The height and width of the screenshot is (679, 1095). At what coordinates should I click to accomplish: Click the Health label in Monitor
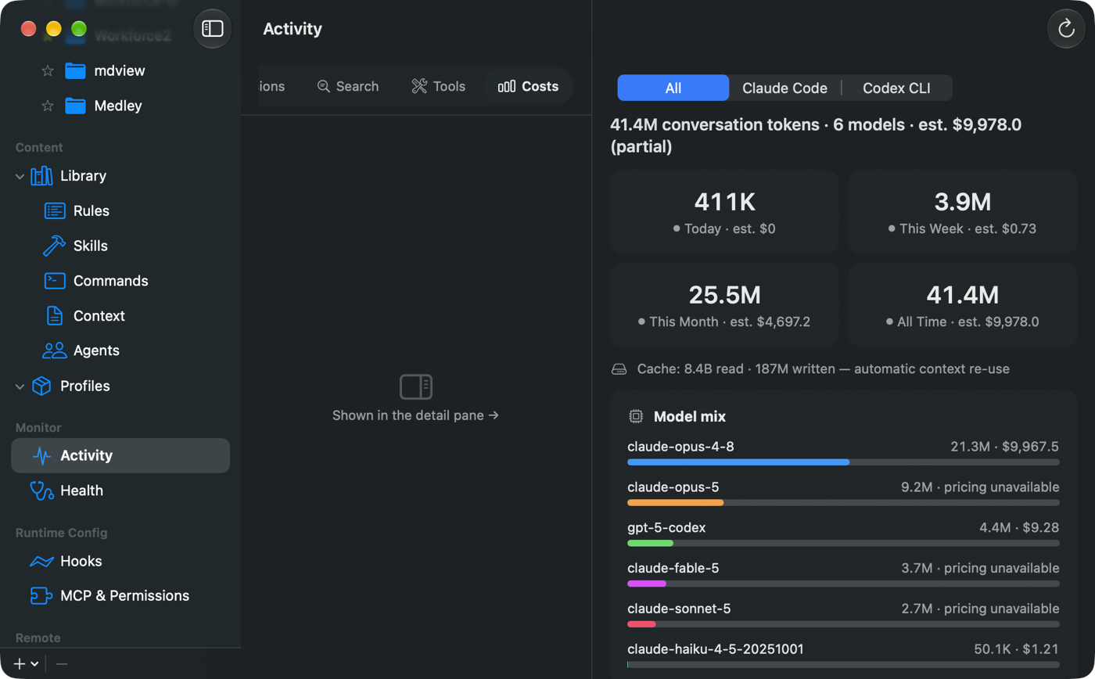click(x=81, y=490)
